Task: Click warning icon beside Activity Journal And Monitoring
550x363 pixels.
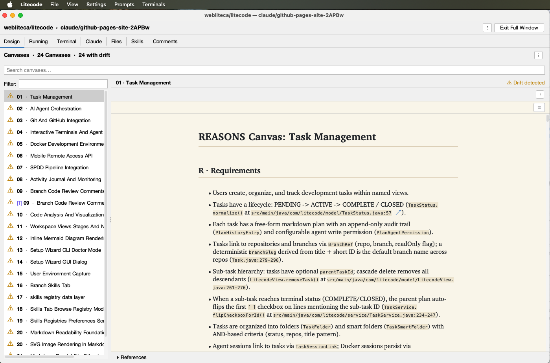Action: 11,179
